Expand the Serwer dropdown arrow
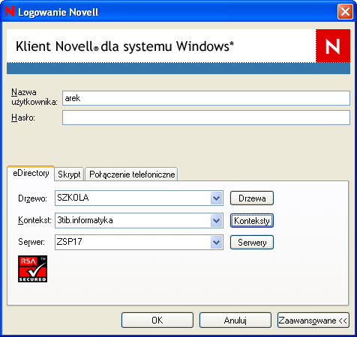Image resolution: width=357 pixels, height=337 pixels. tap(216, 243)
